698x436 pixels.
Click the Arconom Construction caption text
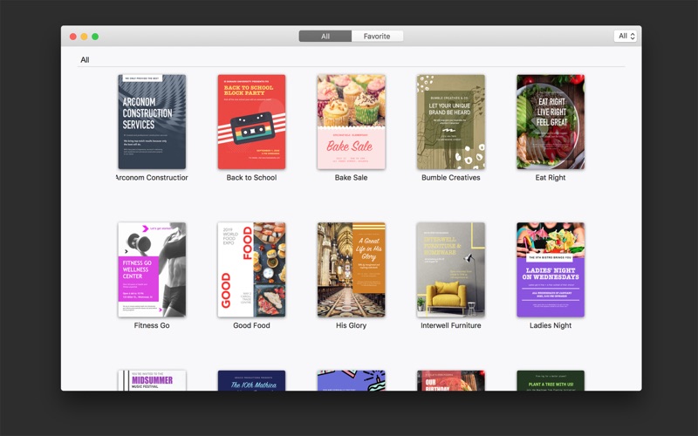(x=152, y=178)
